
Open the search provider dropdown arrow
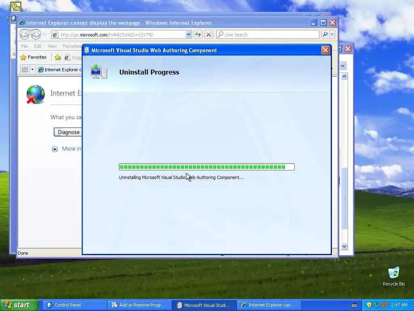332,34
